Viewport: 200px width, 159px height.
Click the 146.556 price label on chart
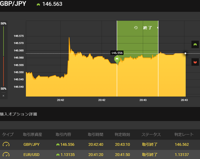pos(117,53)
